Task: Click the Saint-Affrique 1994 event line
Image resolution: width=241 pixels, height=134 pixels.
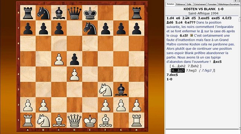Action: pos(203,13)
